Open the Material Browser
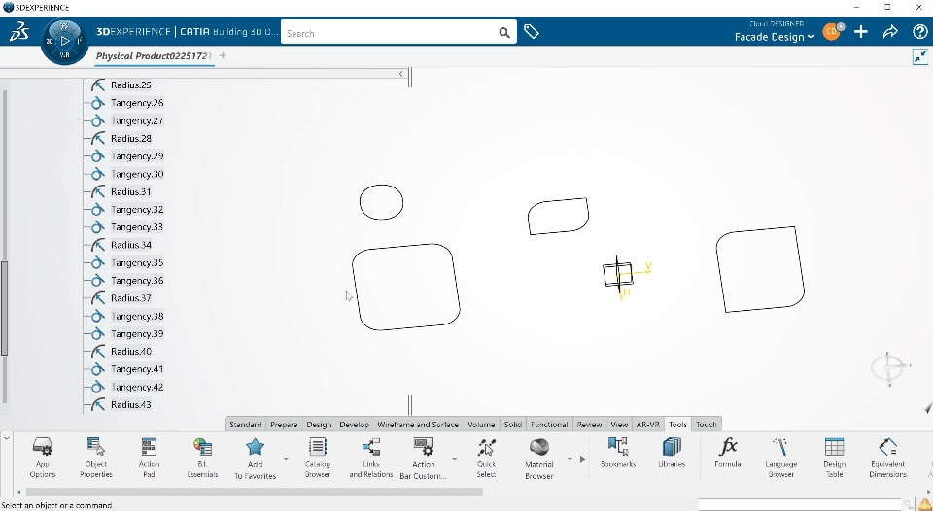933x511 pixels. pos(539,457)
